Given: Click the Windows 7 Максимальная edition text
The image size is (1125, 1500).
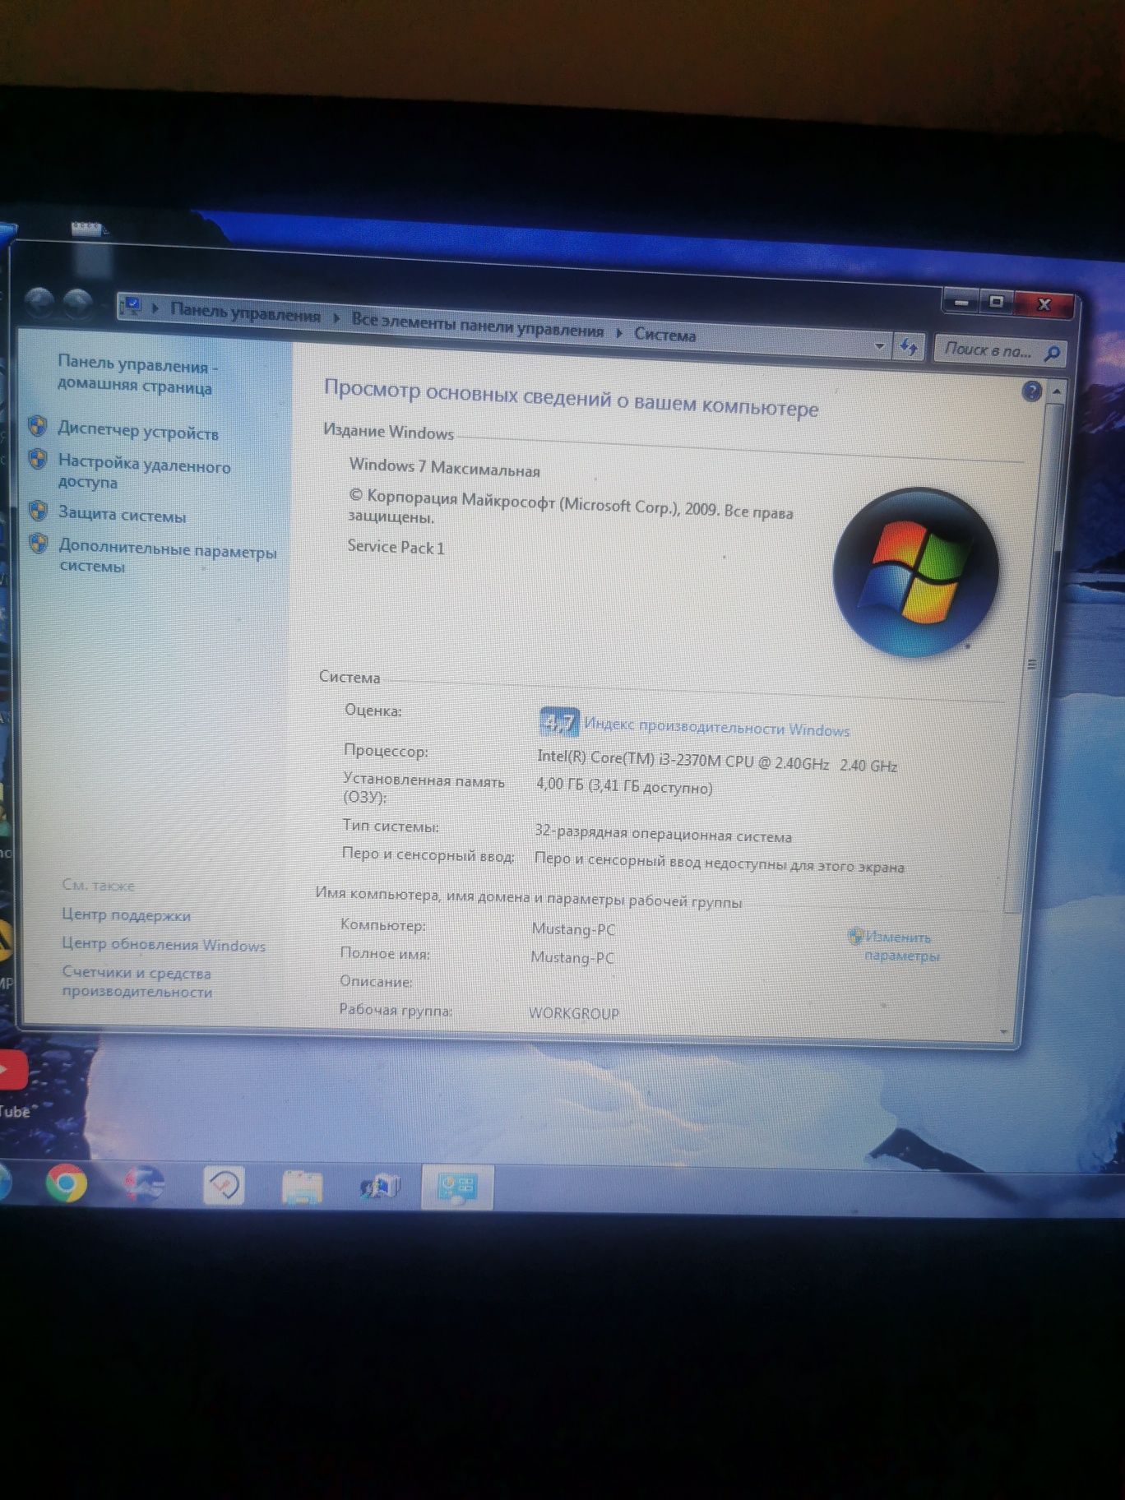Looking at the screenshot, I should point(444,467).
